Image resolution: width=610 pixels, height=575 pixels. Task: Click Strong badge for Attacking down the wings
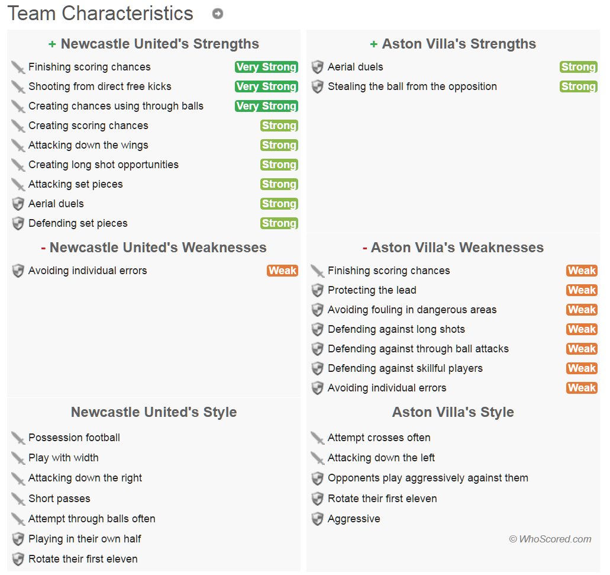point(279,145)
